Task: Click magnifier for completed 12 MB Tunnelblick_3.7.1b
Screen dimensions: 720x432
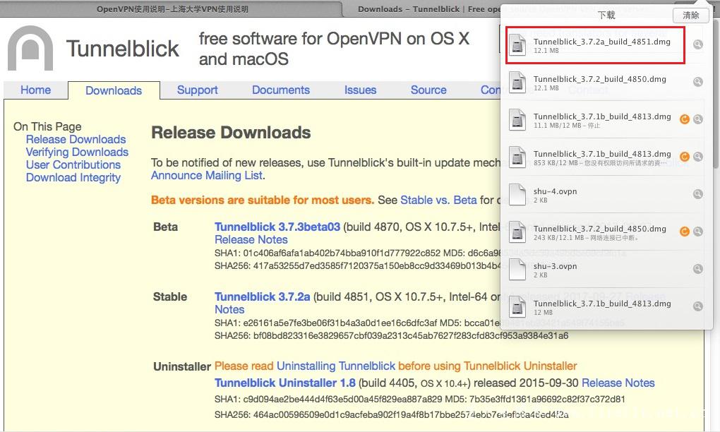Action: pos(697,306)
